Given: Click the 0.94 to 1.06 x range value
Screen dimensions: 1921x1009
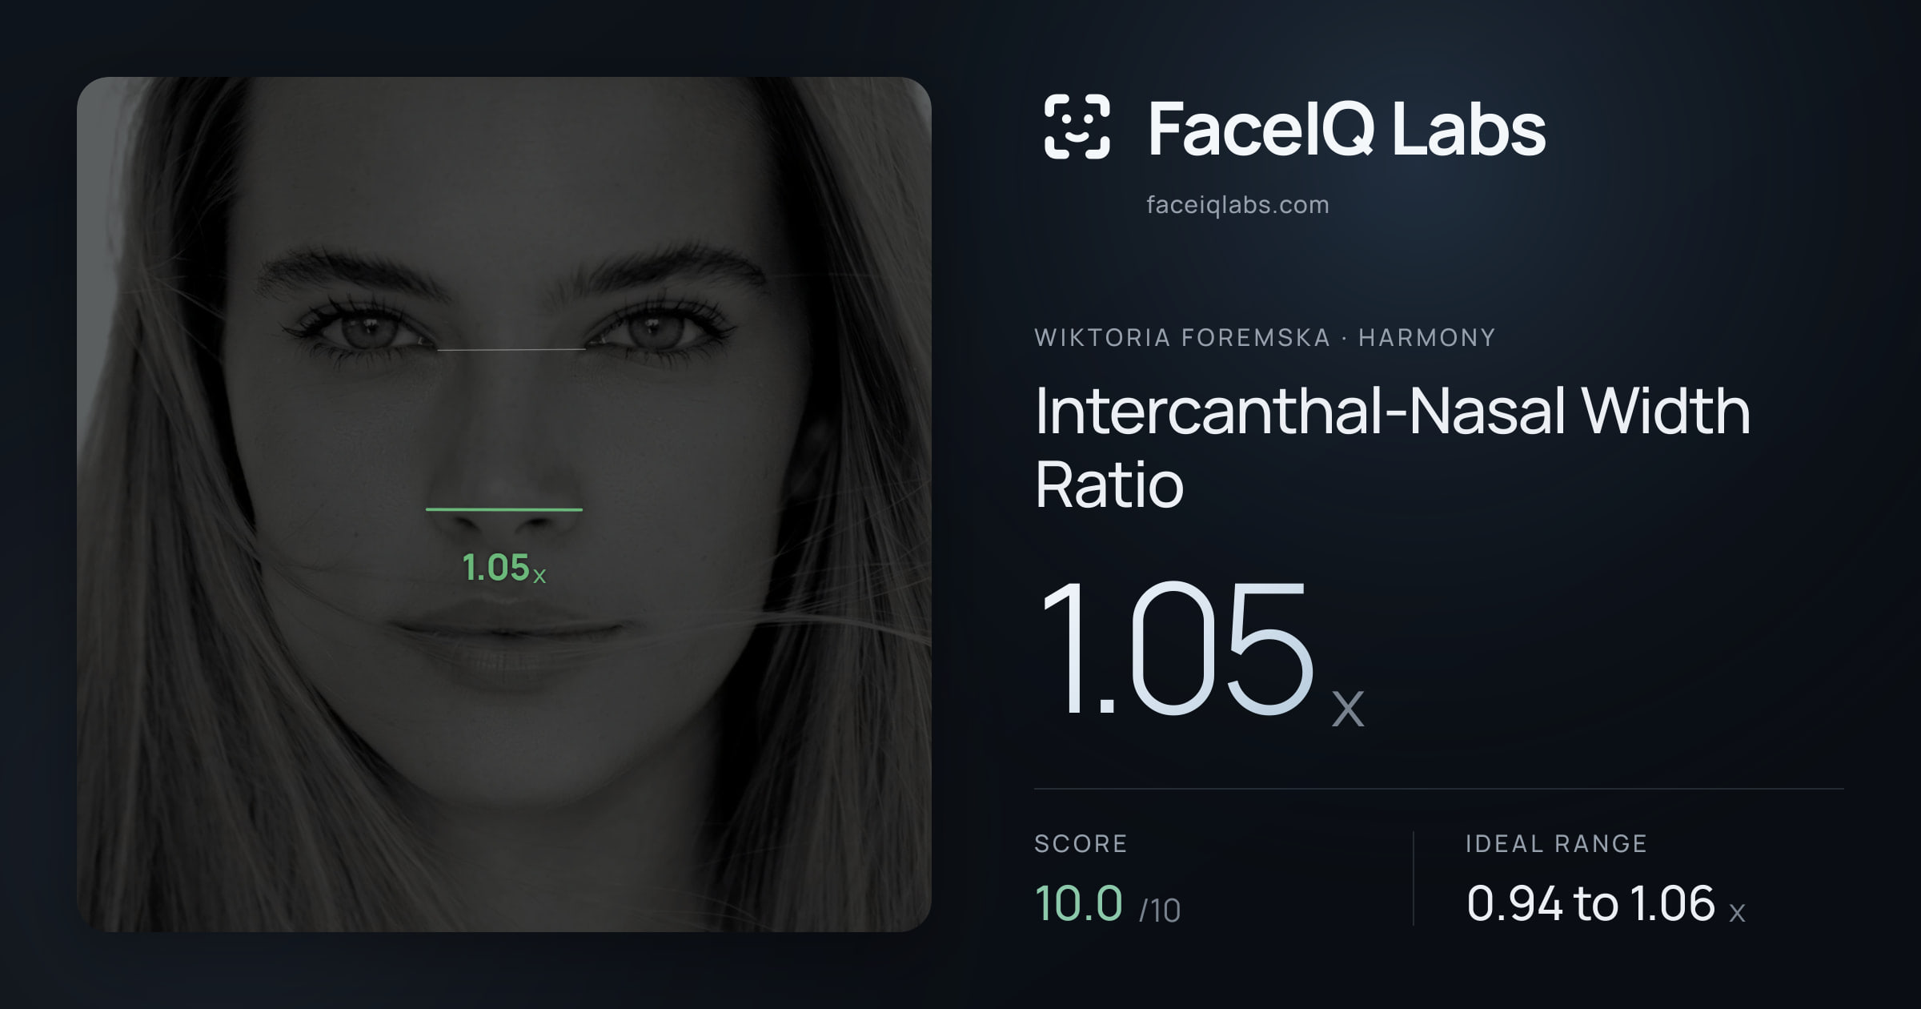Looking at the screenshot, I should pyautogui.click(x=1606, y=904).
